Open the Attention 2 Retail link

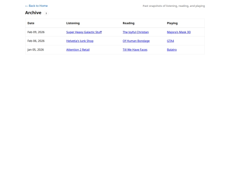tap(78, 50)
